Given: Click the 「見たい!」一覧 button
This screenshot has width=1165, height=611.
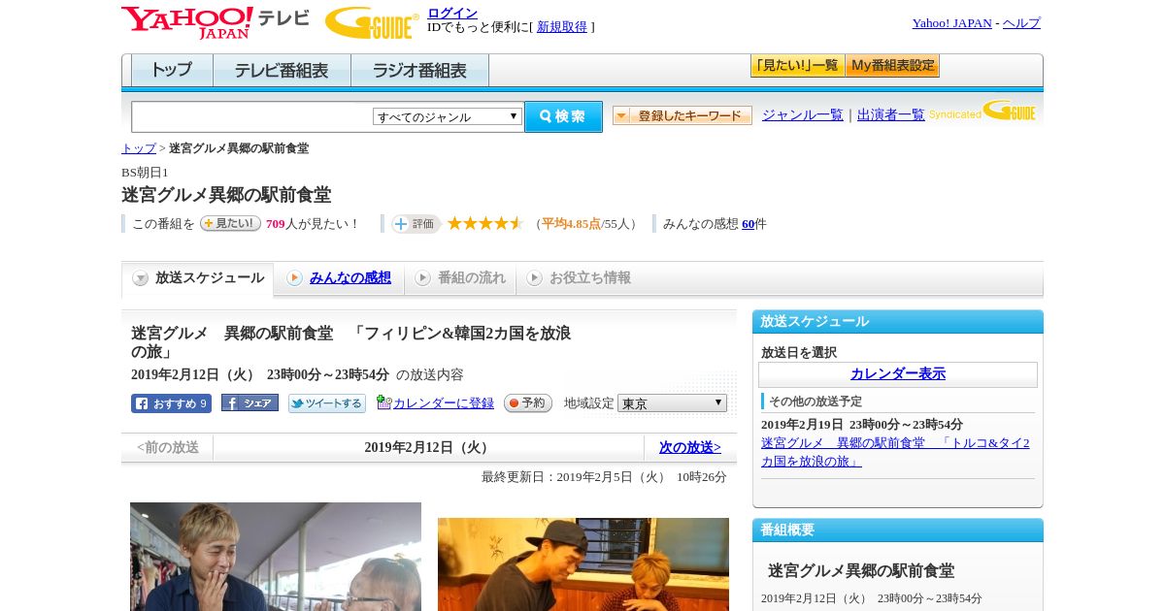Looking at the screenshot, I should point(797,66).
